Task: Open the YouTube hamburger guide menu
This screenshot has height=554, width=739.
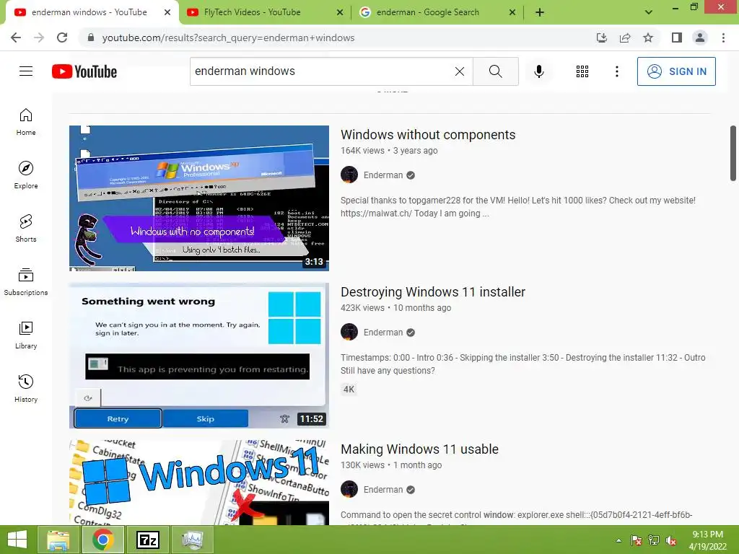Action: 26,71
